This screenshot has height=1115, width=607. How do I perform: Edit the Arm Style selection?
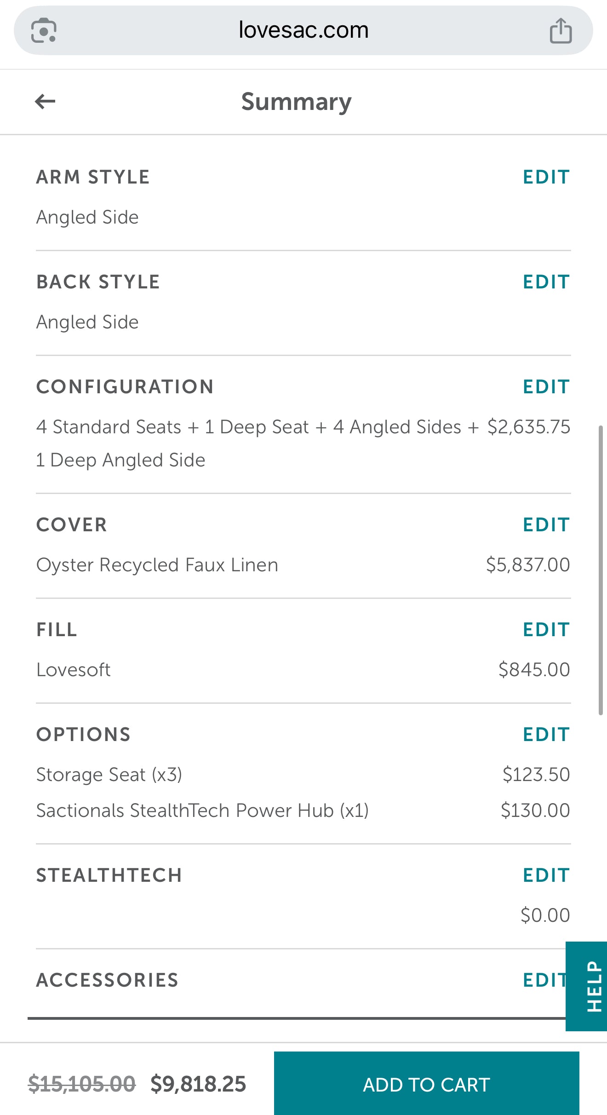(x=546, y=177)
